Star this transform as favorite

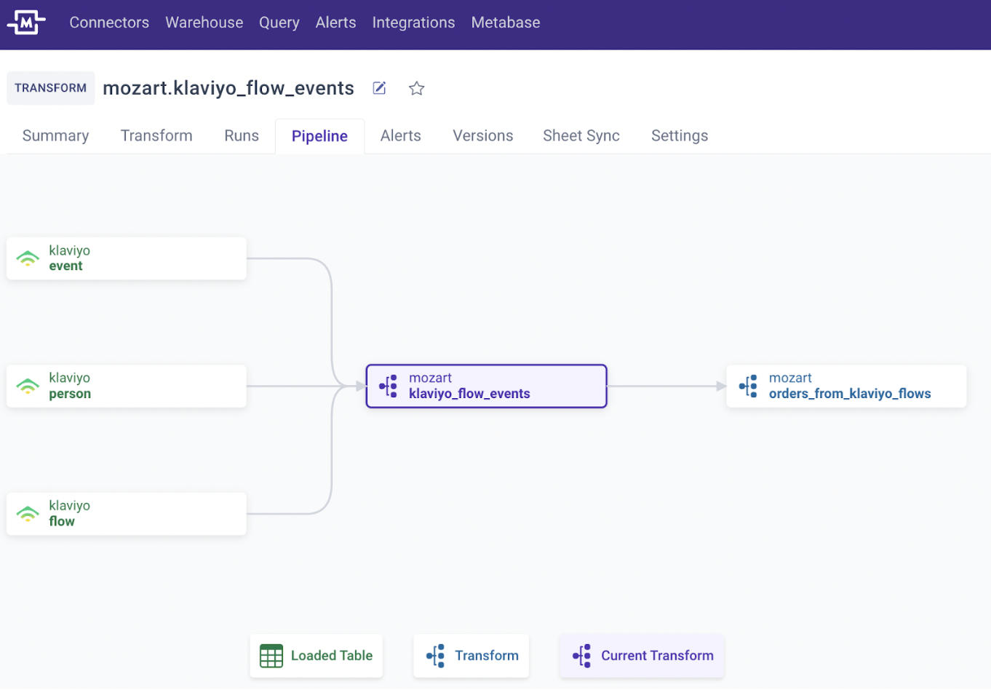tap(416, 88)
